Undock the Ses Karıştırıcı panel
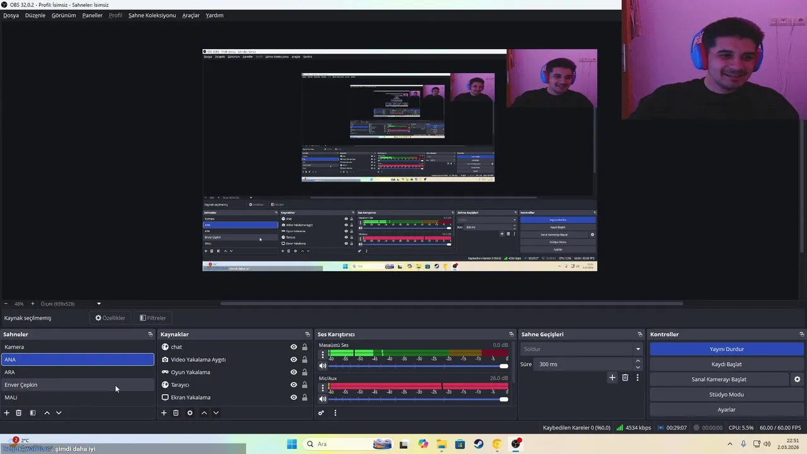Image resolution: width=807 pixels, height=454 pixels. [511, 334]
